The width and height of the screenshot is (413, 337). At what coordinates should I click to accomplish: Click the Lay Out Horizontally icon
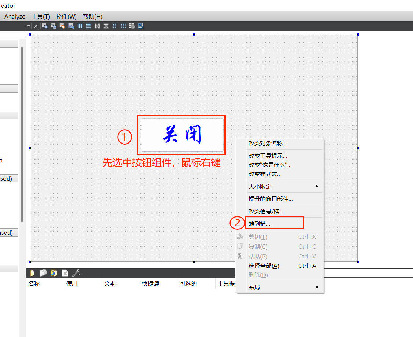(79, 26)
